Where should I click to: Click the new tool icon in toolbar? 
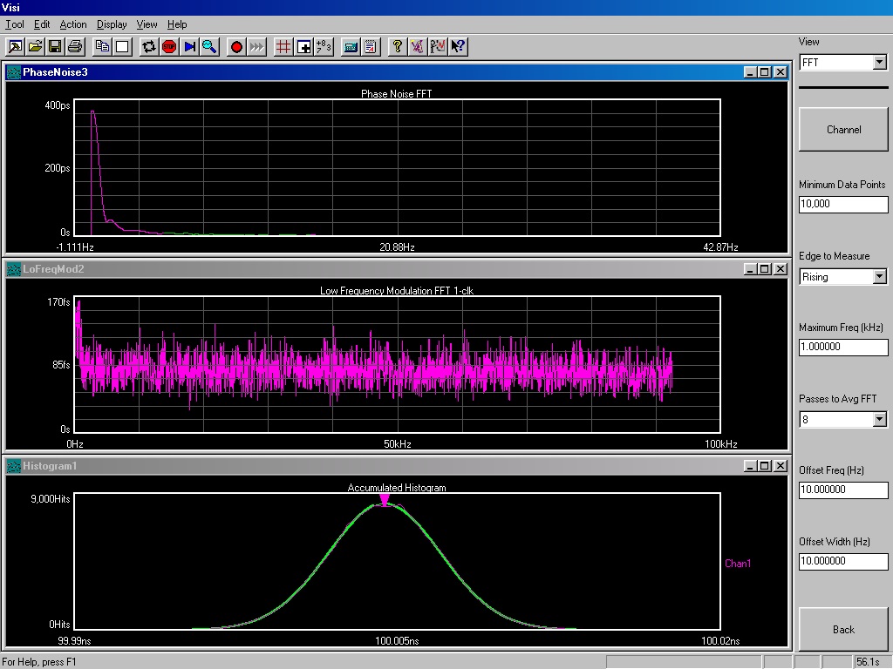16,47
